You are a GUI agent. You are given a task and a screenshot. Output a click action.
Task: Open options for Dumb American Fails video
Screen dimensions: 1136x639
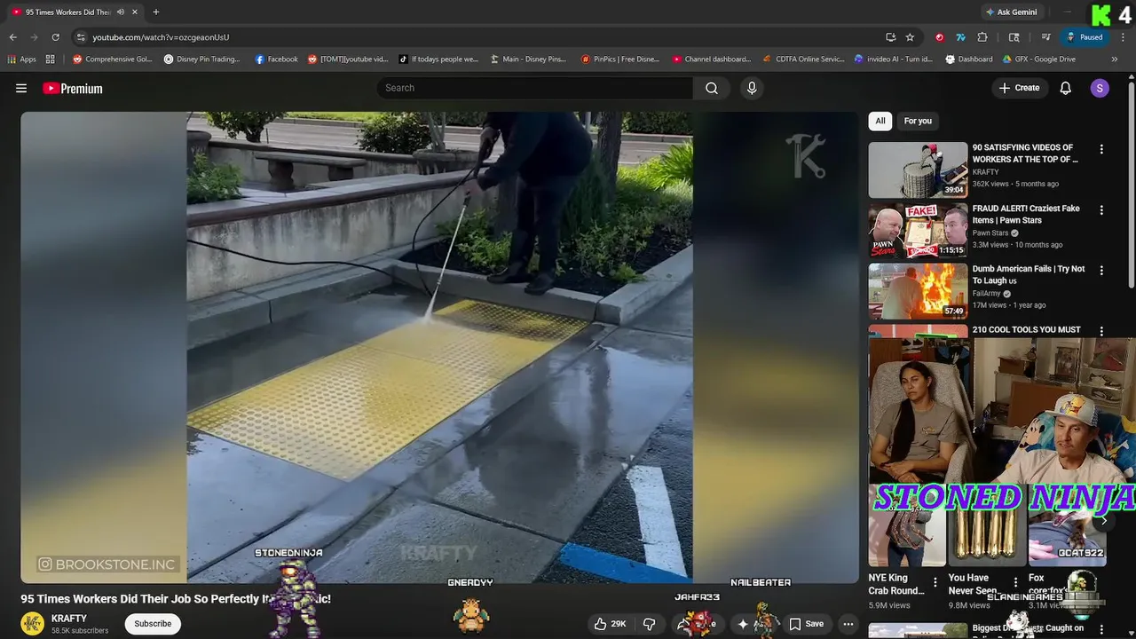1101,270
